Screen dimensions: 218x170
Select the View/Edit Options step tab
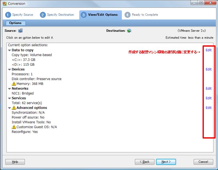(101, 15)
